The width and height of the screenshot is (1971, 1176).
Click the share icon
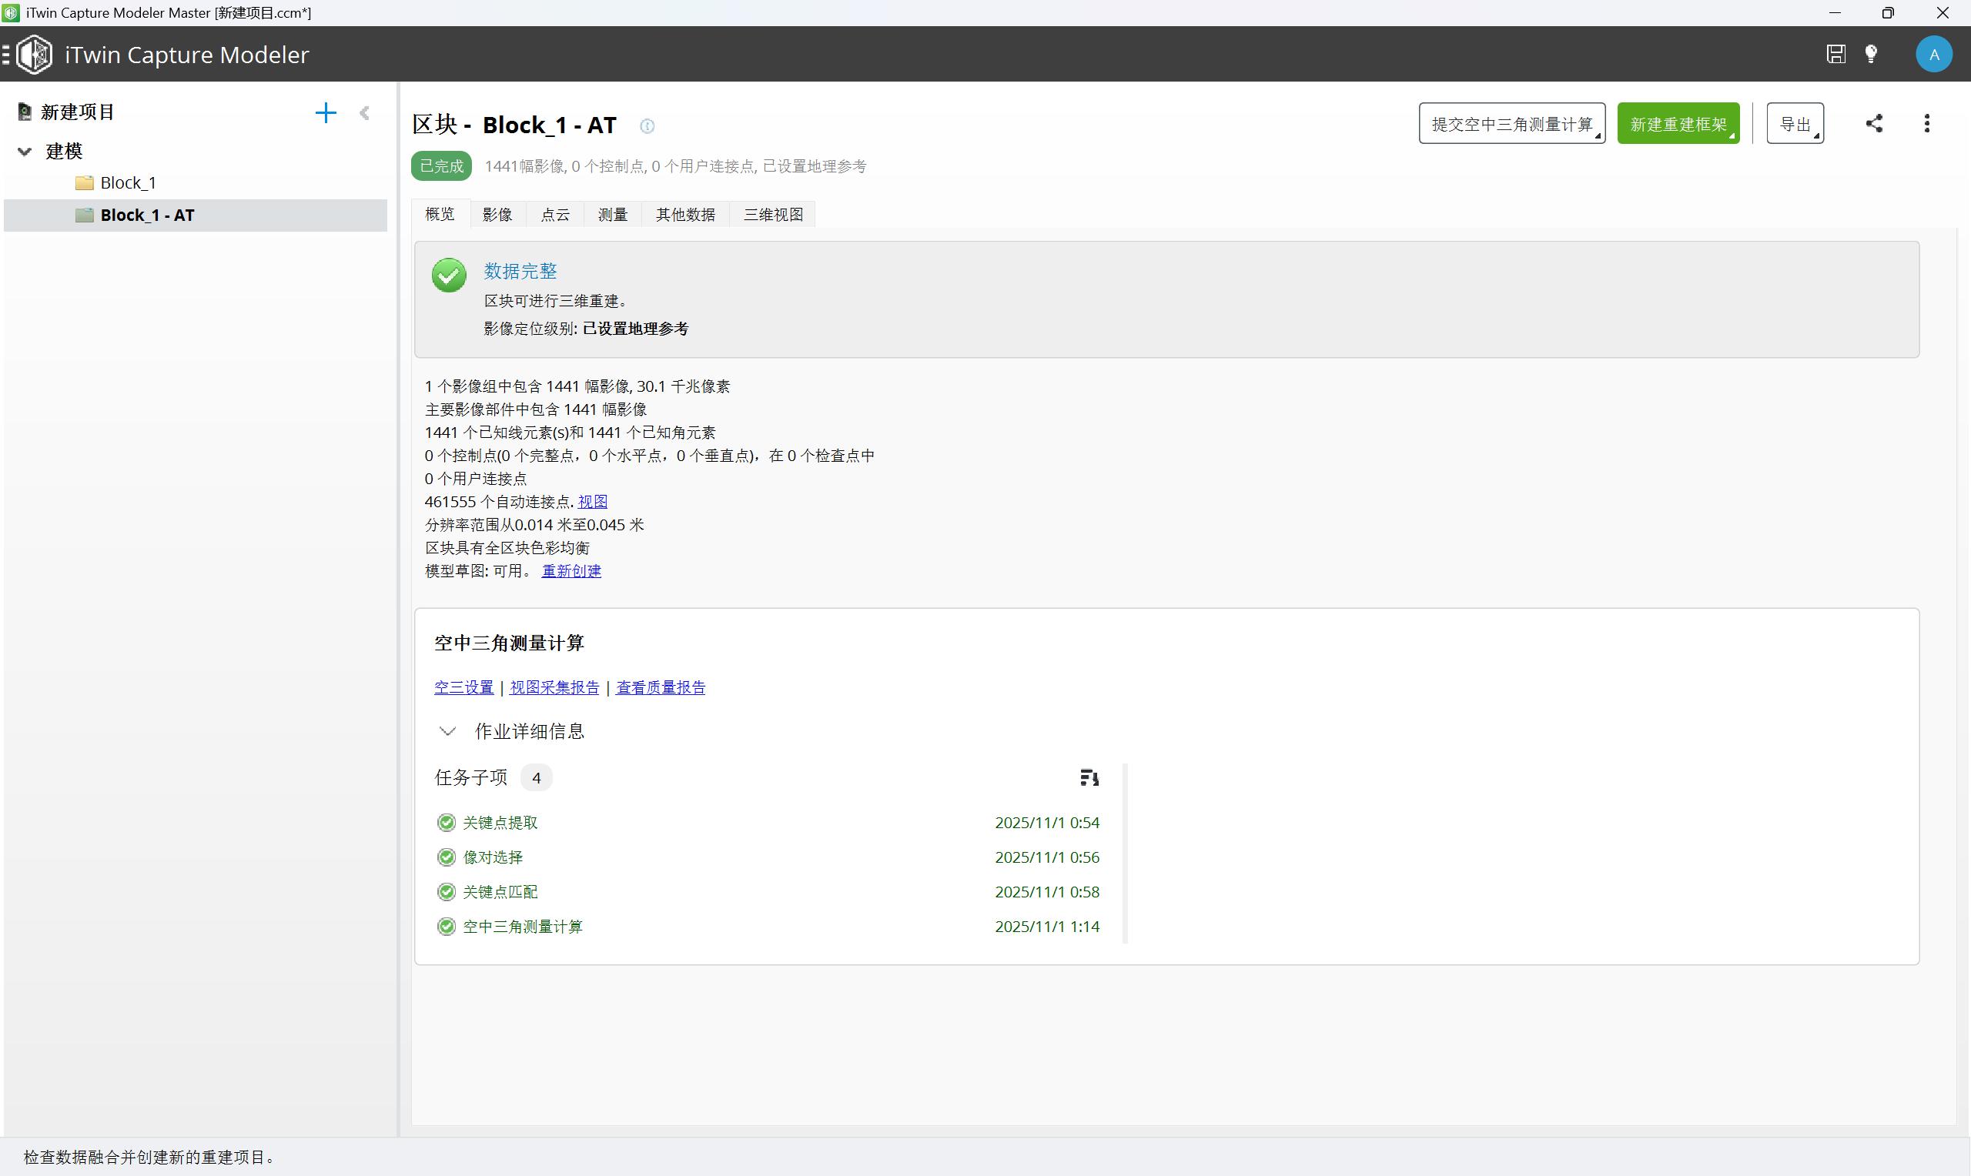click(1873, 124)
